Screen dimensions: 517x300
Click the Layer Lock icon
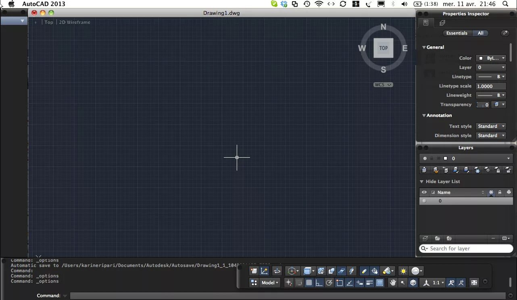(x=498, y=170)
